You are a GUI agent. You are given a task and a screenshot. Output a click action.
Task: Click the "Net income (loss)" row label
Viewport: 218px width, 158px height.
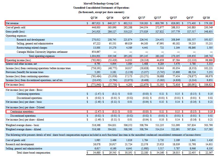(x=15, y=85)
